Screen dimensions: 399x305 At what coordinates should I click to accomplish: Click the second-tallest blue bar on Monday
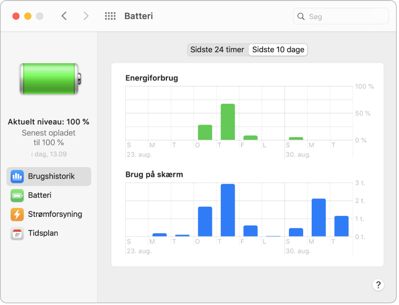tap(318, 217)
